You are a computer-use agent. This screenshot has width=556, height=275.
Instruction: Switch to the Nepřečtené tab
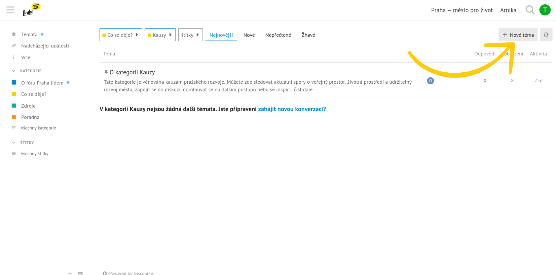click(278, 35)
